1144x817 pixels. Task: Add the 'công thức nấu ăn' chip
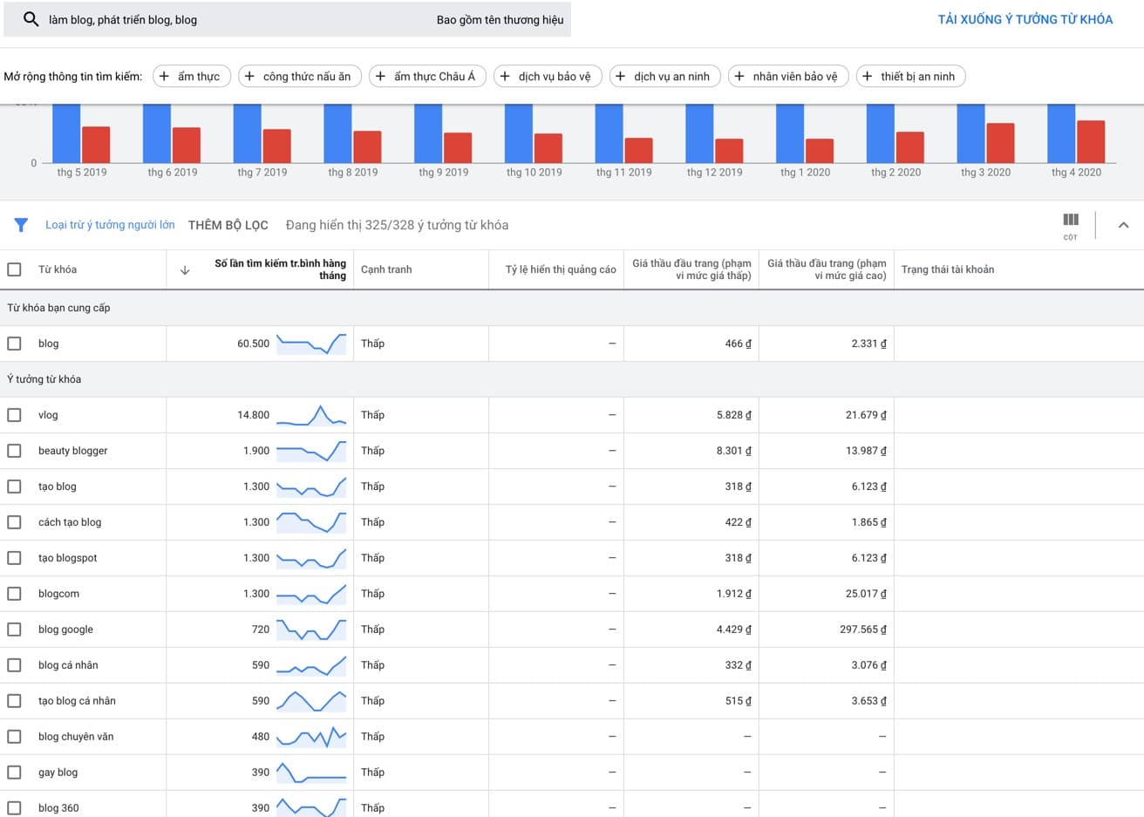pyautogui.click(x=299, y=77)
